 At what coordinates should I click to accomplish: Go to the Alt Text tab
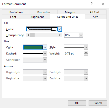95,12
